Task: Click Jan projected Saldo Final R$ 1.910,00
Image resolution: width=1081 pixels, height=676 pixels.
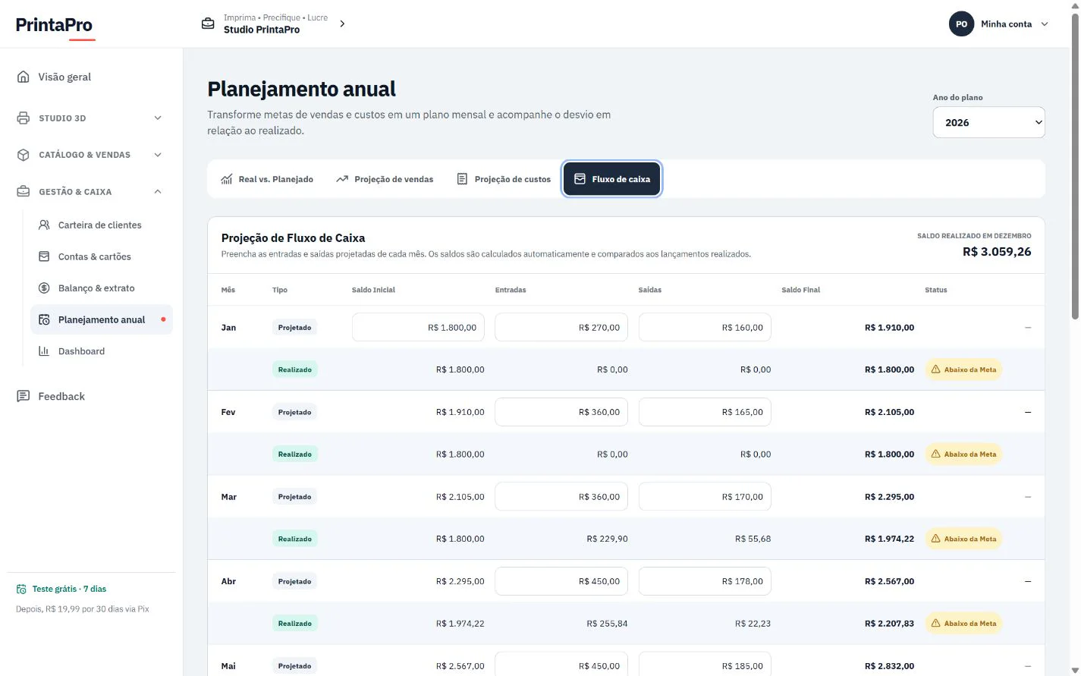Action: [x=889, y=328]
